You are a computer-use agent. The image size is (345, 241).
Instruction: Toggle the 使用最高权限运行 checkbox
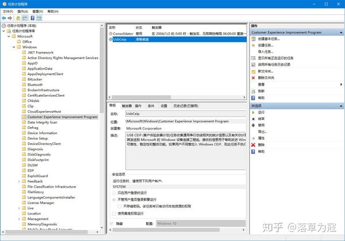pos(114,213)
